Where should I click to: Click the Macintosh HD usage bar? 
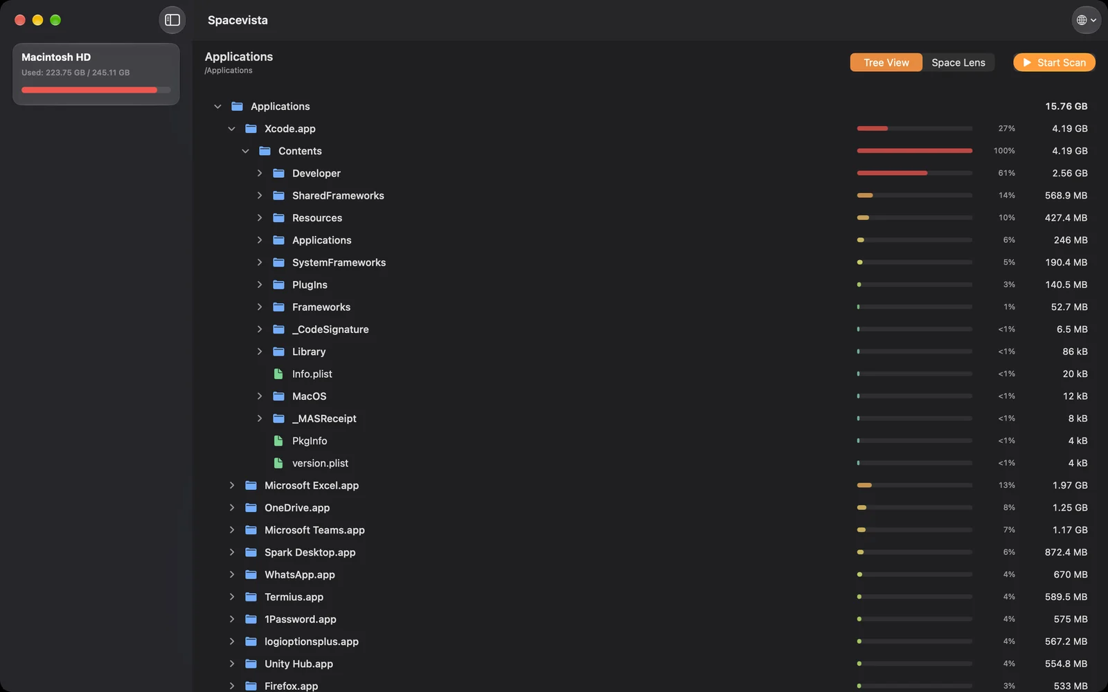(x=96, y=90)
